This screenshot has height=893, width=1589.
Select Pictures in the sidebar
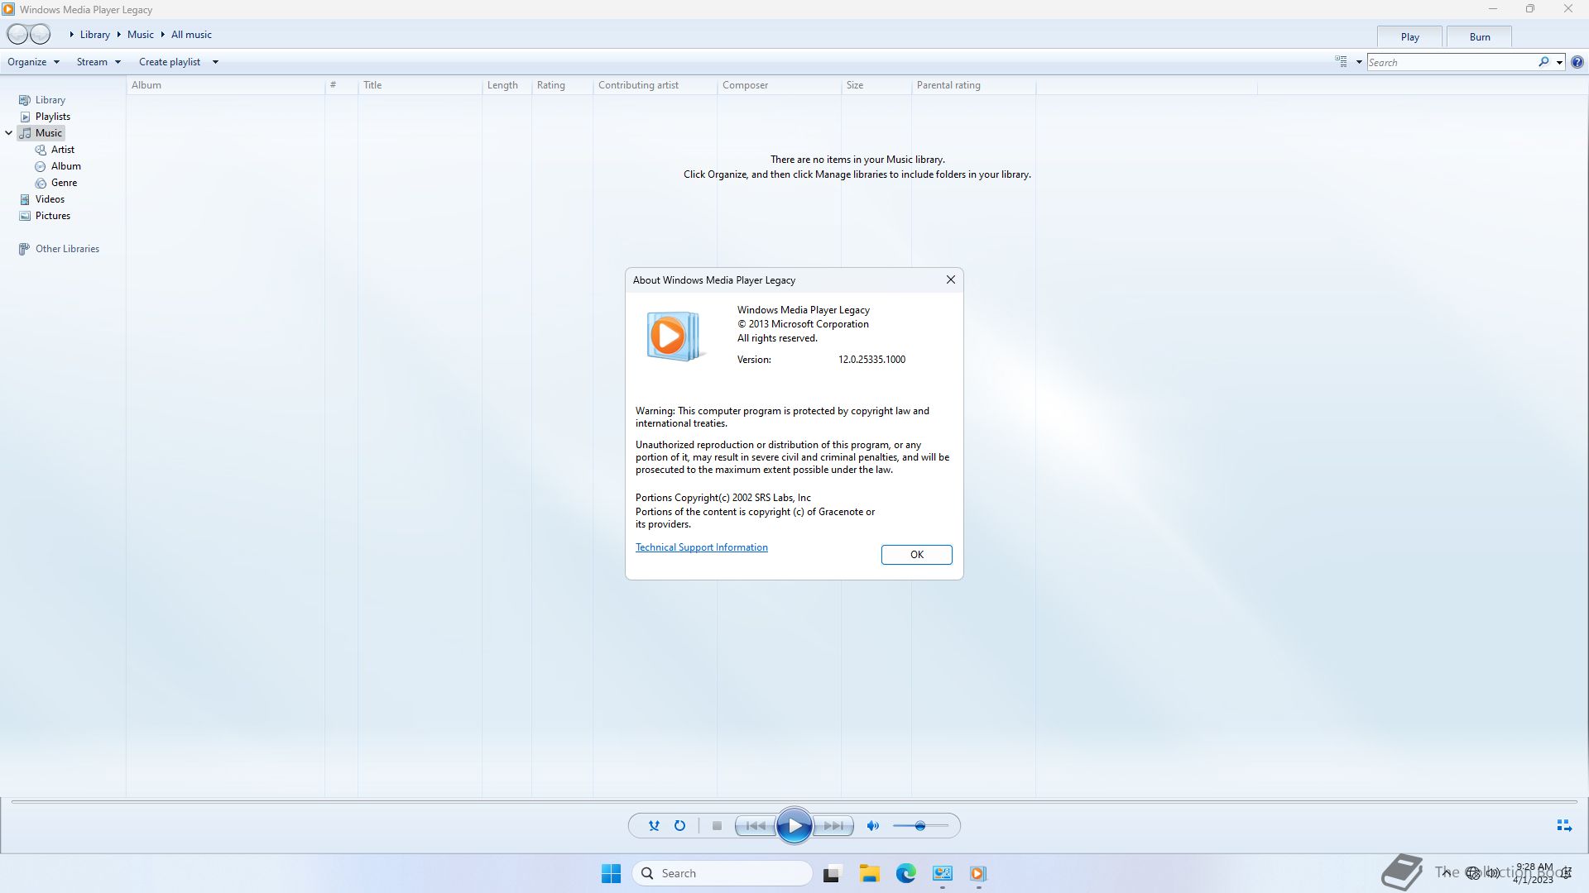pyautogui.click(x=52, y=216)
